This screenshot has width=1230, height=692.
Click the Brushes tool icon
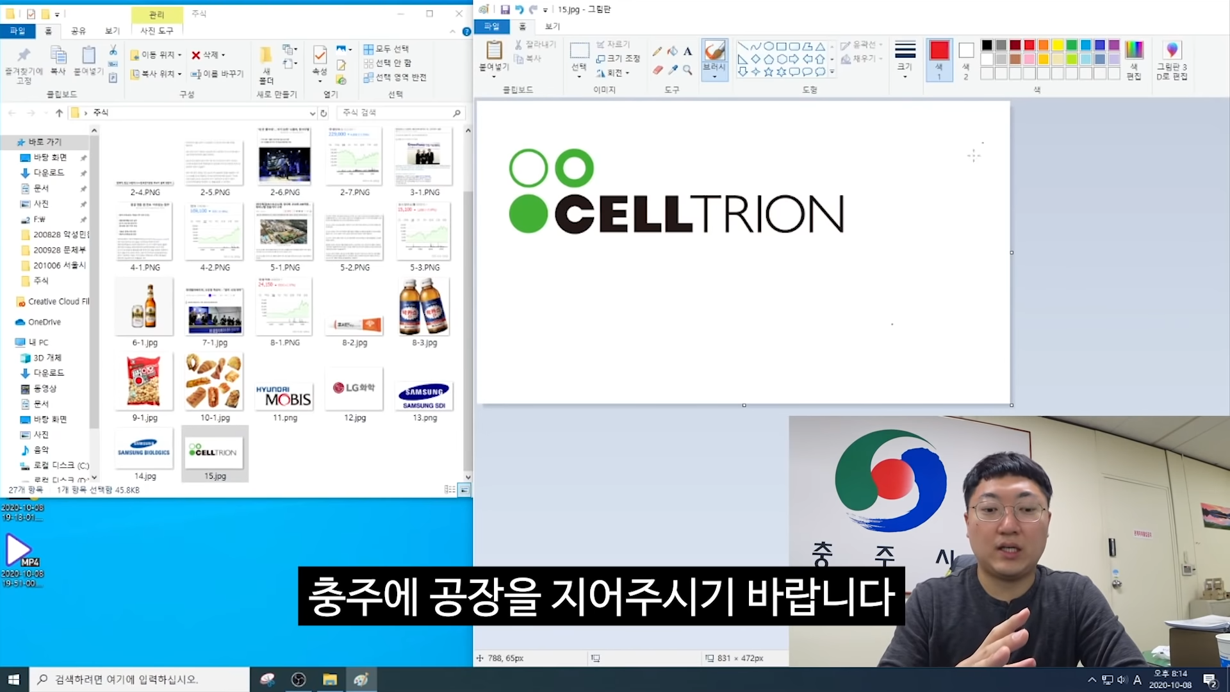714,51
